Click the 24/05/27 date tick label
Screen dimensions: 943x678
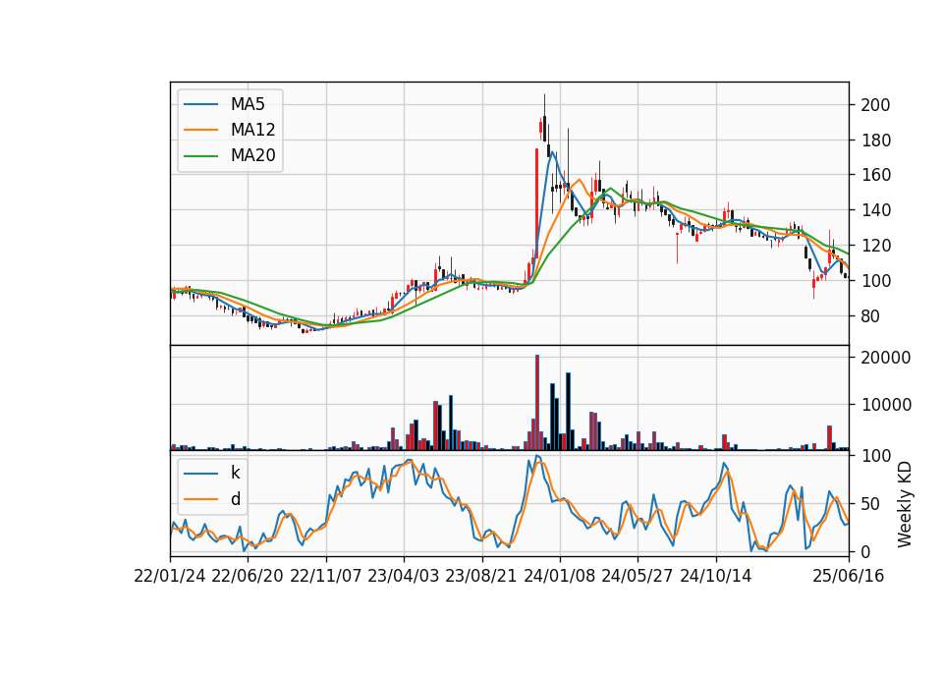(x=638, y=576)
